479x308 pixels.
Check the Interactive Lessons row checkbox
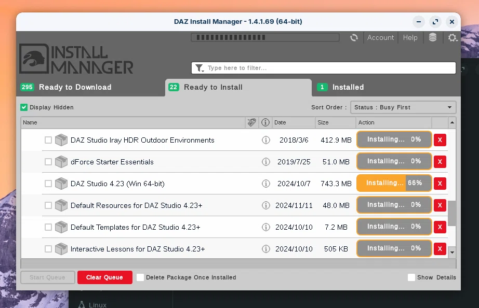pos(48,249)
